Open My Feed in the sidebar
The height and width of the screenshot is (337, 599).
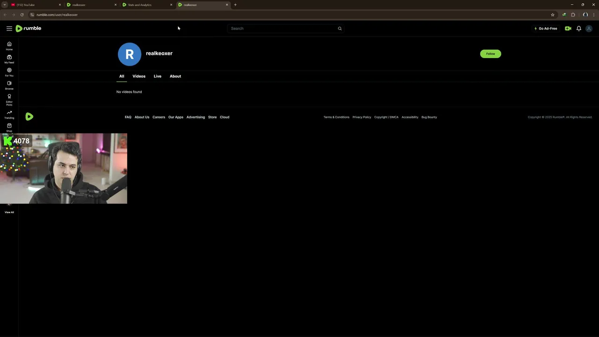click(x=9, y=59)
